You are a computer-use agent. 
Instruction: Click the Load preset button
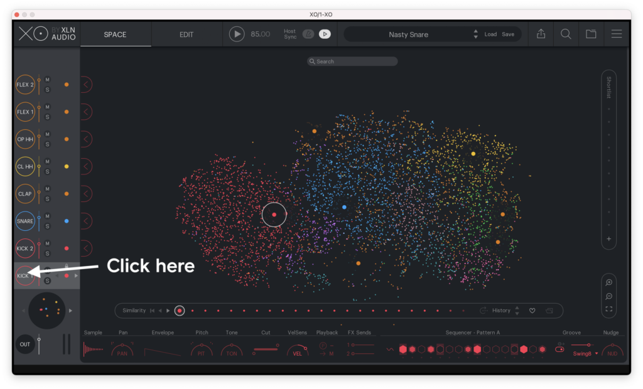point(490,35)
